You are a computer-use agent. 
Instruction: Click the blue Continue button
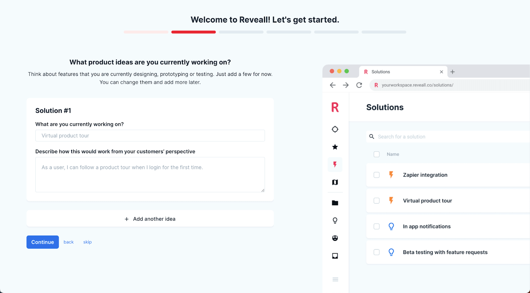coord(43,242)
